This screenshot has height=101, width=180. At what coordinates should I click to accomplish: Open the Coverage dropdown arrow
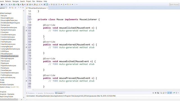20,4
